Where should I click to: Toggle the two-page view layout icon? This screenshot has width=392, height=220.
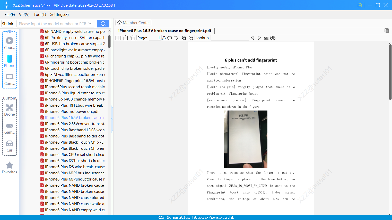pyautogui.click(x=118, y=38)
